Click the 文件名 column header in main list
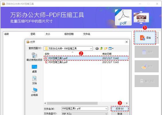This screenshot has height=115, width=162. coord(87,34)
